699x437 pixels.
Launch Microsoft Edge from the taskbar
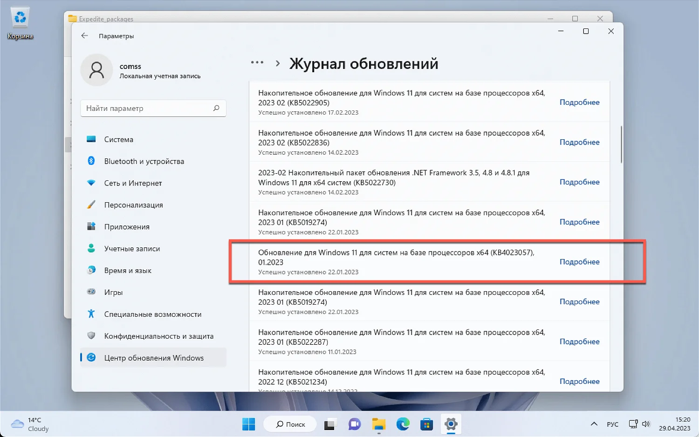coord(403,424)
